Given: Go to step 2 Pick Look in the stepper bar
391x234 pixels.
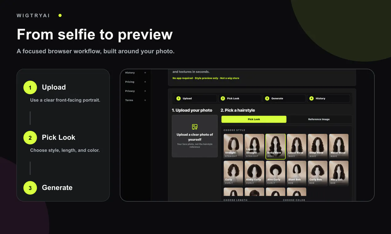Looking at the screenshot, I should click(240, 99).
